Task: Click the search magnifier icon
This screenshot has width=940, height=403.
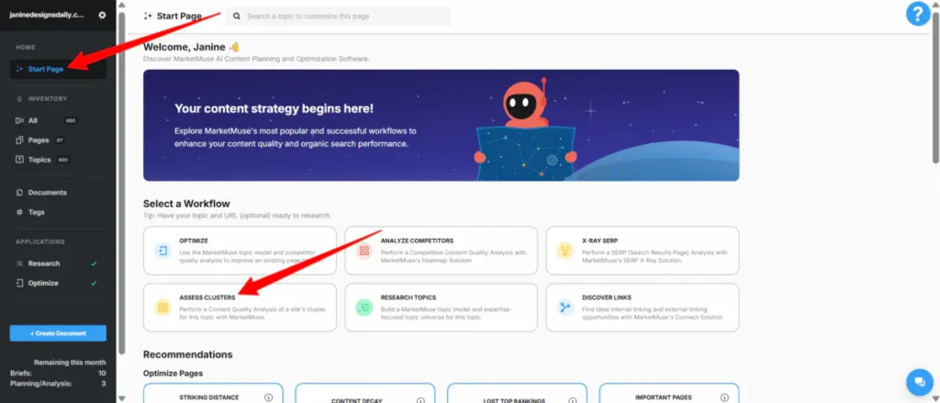Action: click(x=238, y=17)
